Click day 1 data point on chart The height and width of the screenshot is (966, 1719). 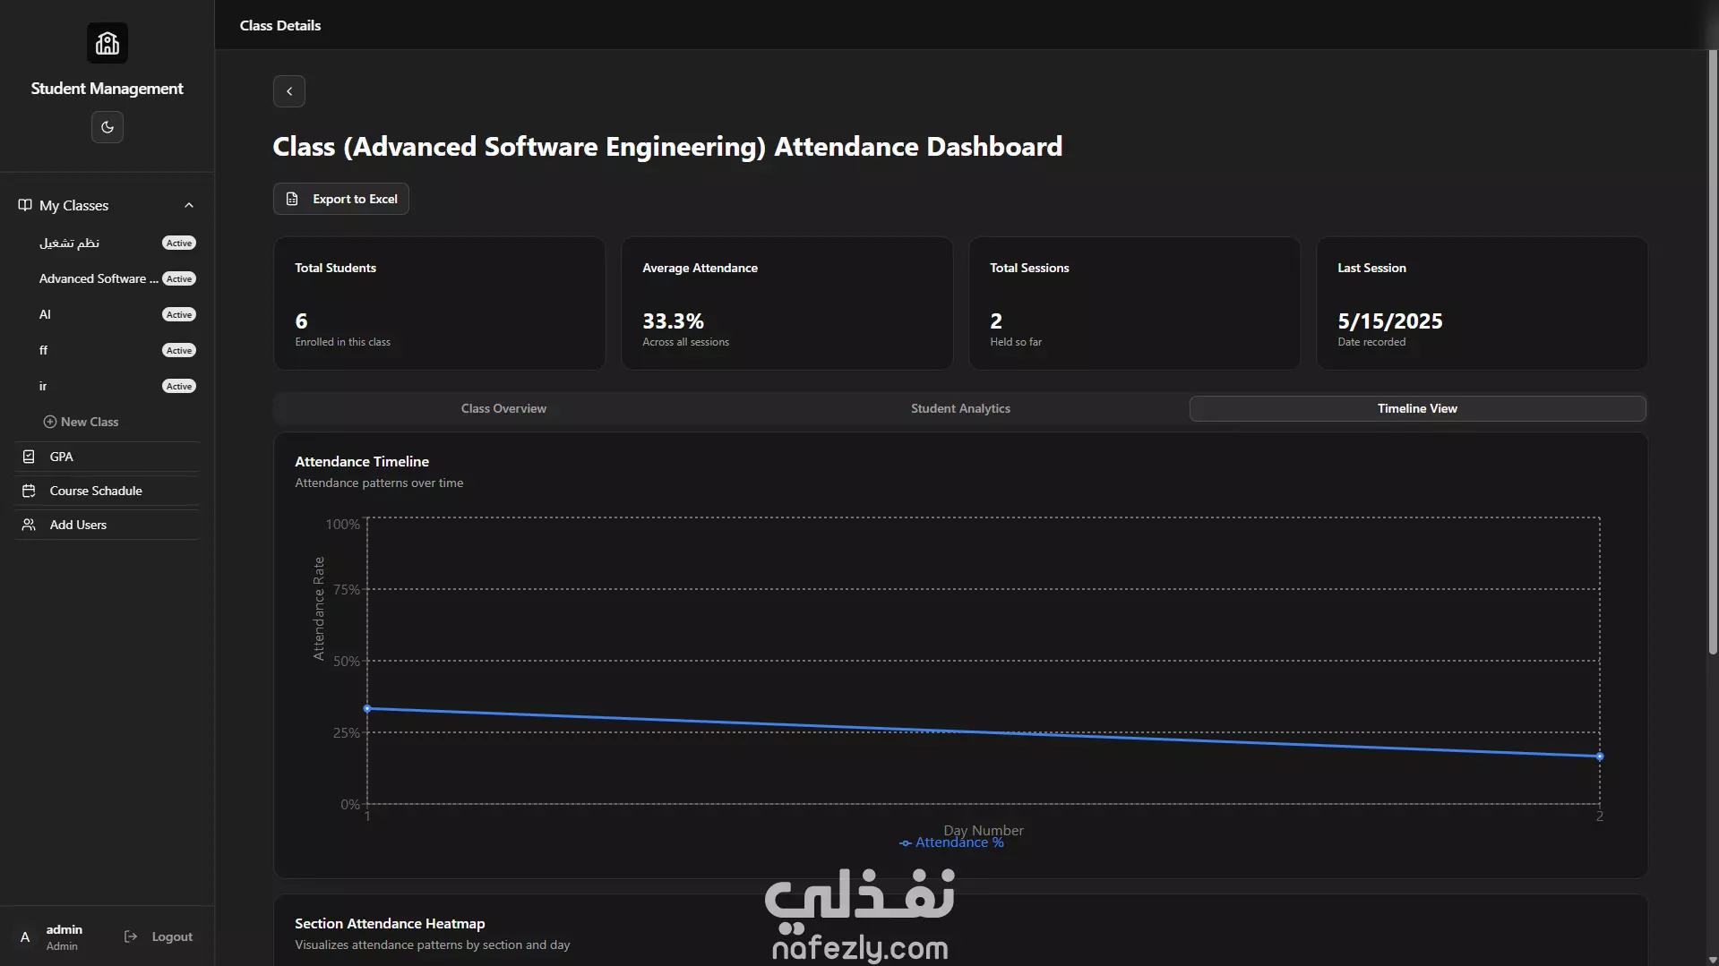[367, 709]
